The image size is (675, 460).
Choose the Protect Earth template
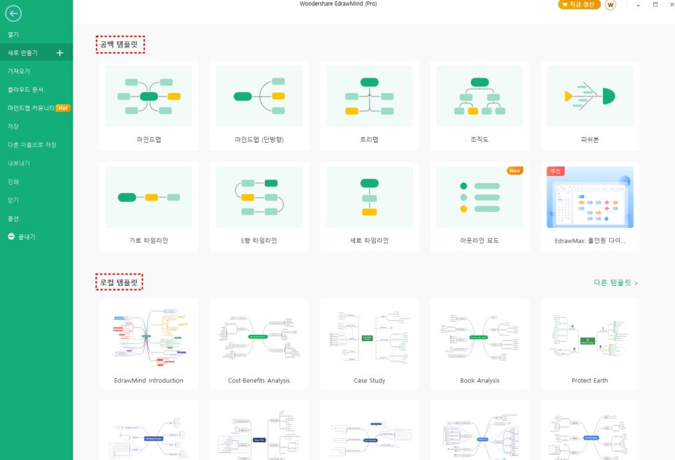(x=590, y=344)
